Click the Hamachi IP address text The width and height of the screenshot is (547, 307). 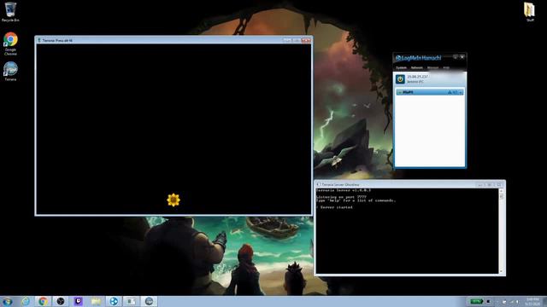click(x=417, y=77)
